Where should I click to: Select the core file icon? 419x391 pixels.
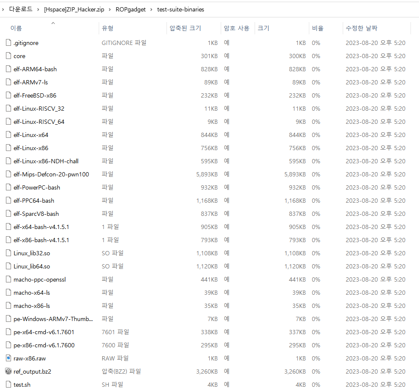coord(8,56)
